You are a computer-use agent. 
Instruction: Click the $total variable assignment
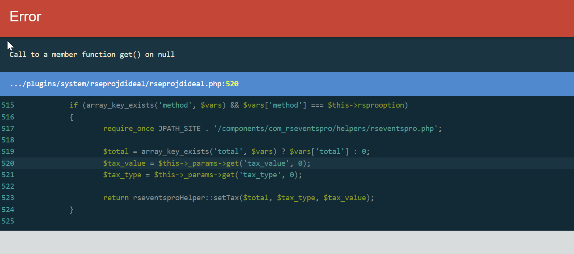116,152
